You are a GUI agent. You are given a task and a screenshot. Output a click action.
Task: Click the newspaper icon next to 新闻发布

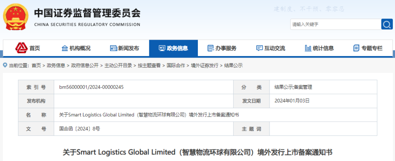click(114, 48)
